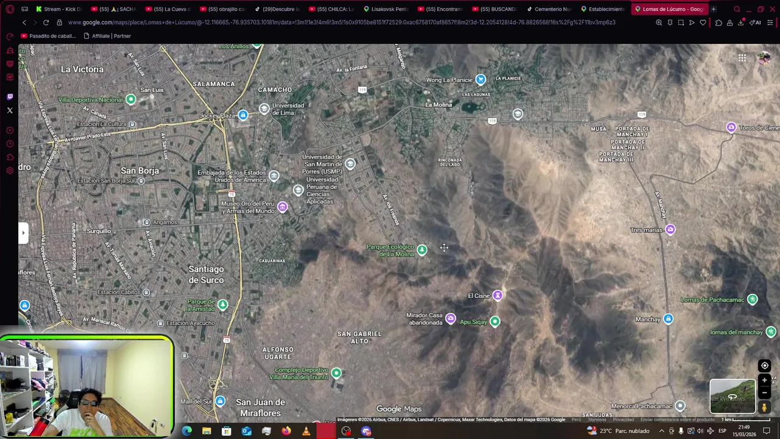Click Enviar comentarios sobre el producto

(x=677, y=419)
